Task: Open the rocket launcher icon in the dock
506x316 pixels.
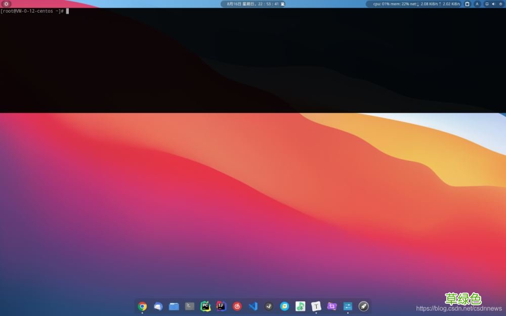Action: [364, 306]
